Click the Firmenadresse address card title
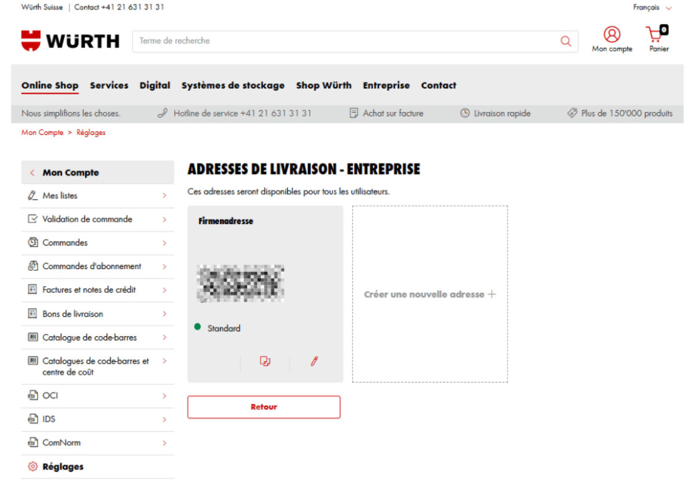The width and height of the screenshot is (695, 496). 226,221
